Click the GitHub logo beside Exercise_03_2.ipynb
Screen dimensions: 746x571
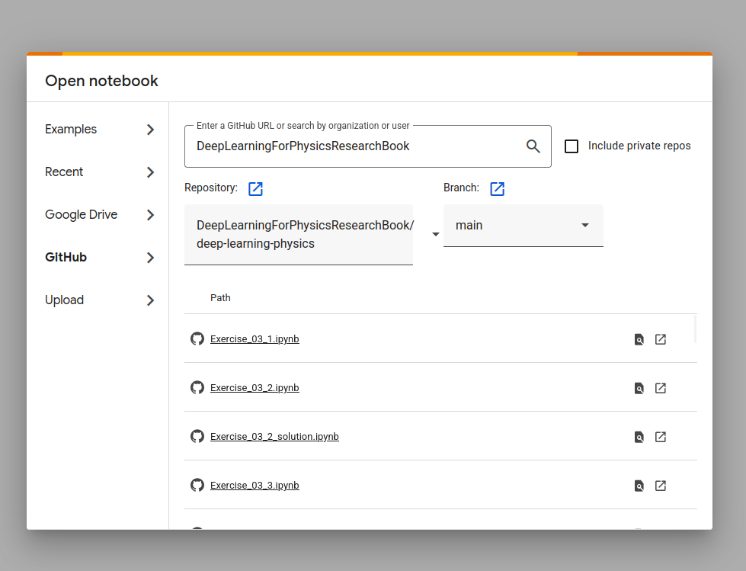click(197, 388)
